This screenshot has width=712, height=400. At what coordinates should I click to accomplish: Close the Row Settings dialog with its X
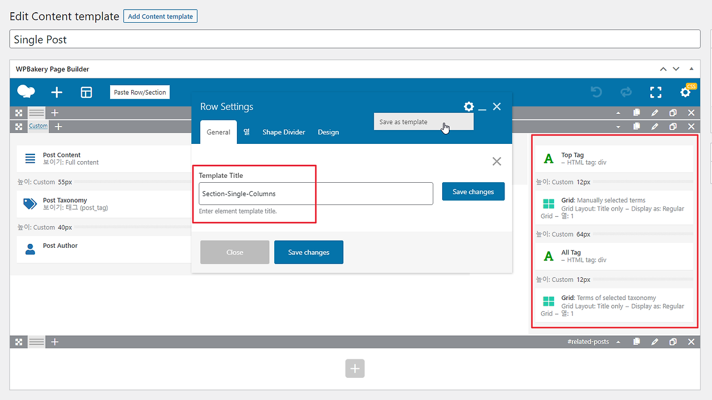[x=497, y=107]
